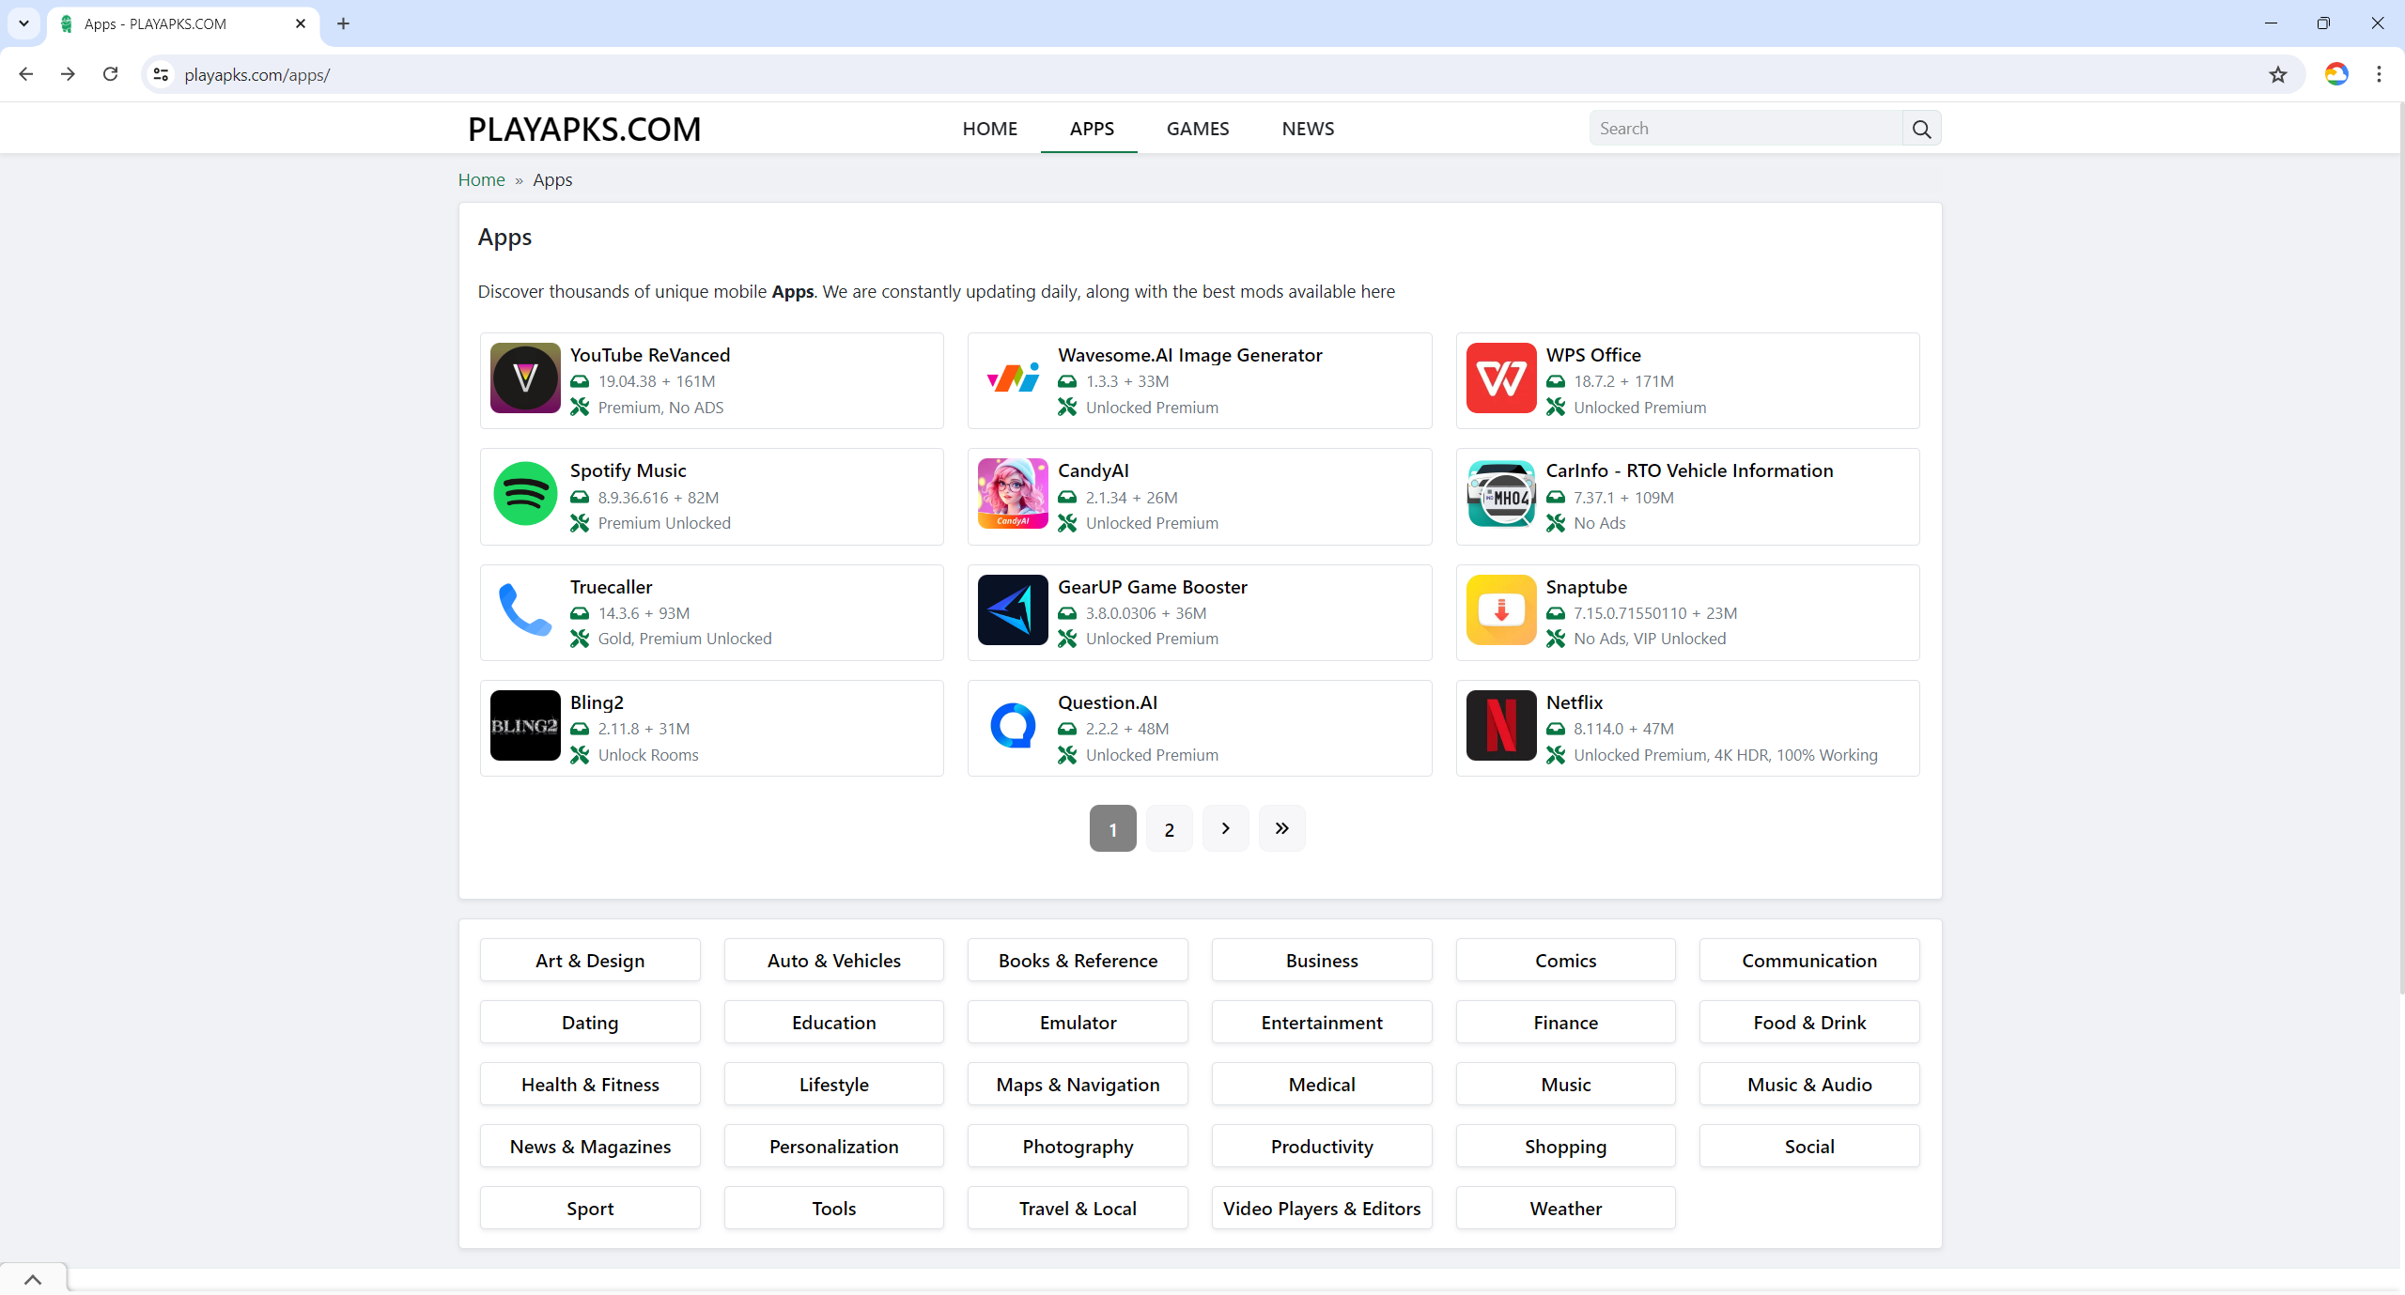Click the Home breadcrumb link
The height and width of the screenshot is (1295, 2405).
click(x=481, y=179)
